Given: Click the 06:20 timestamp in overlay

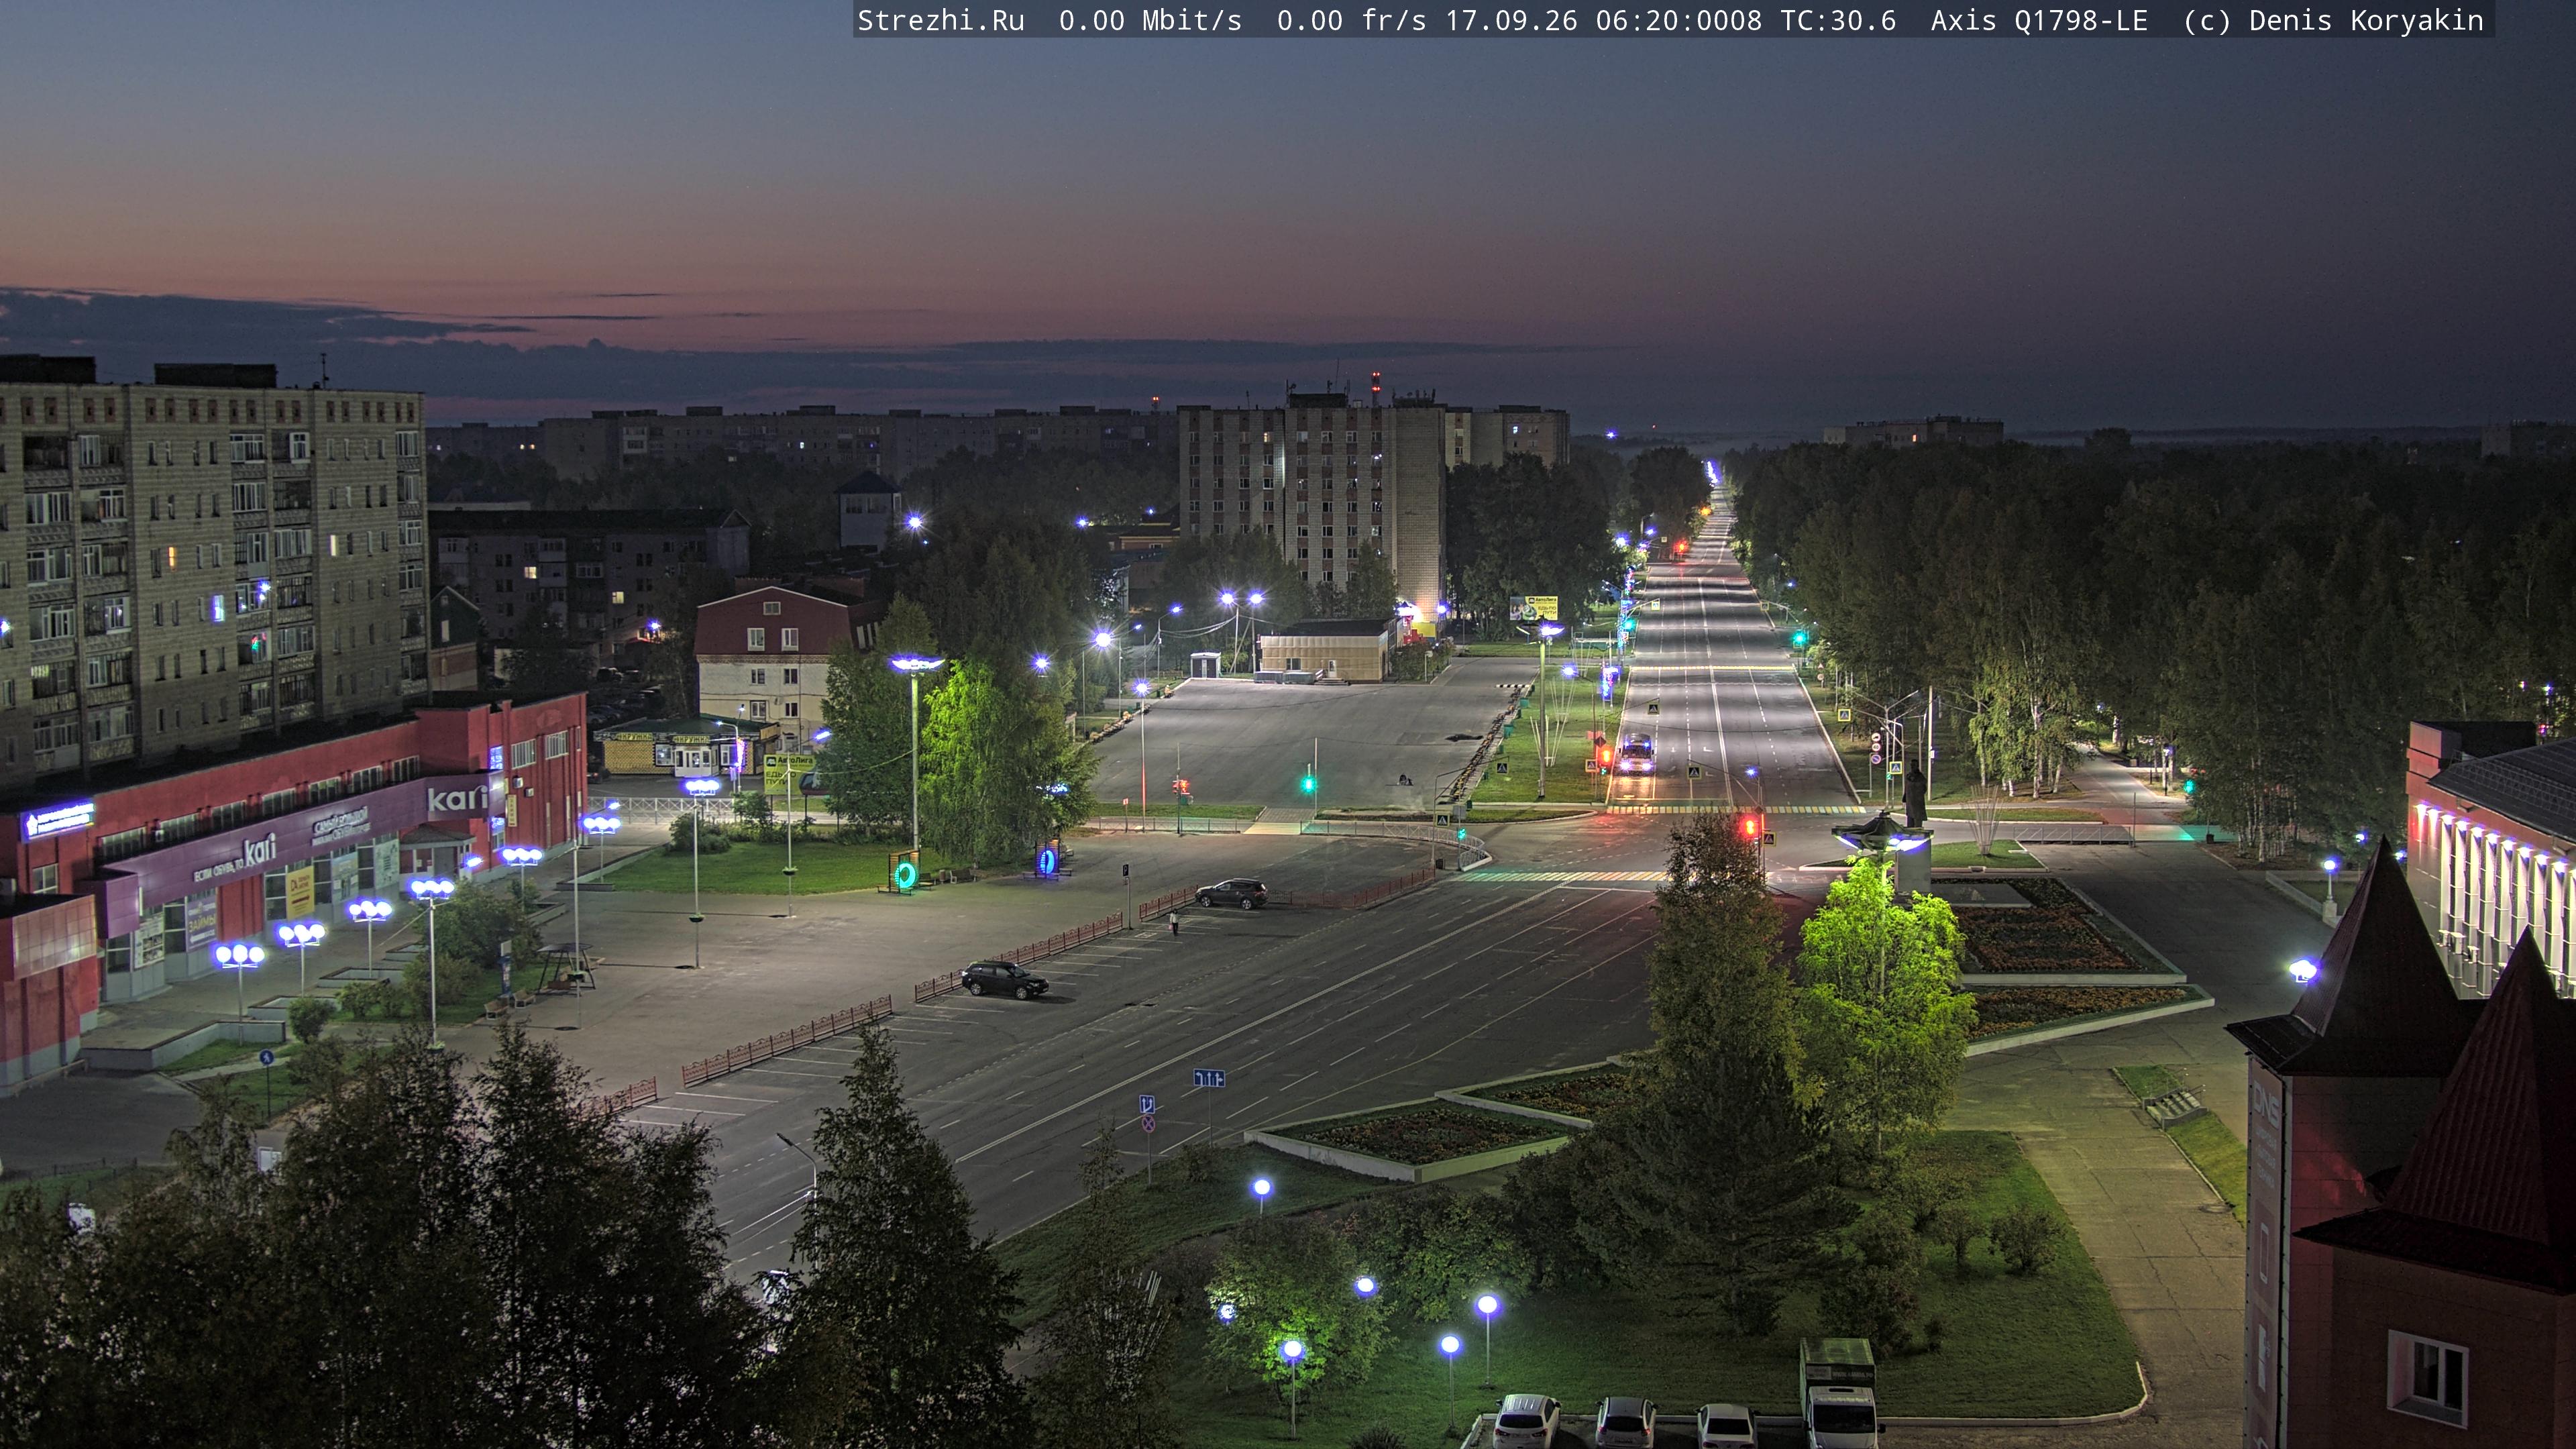Looking at the screenshot, I should [1637, 20].
